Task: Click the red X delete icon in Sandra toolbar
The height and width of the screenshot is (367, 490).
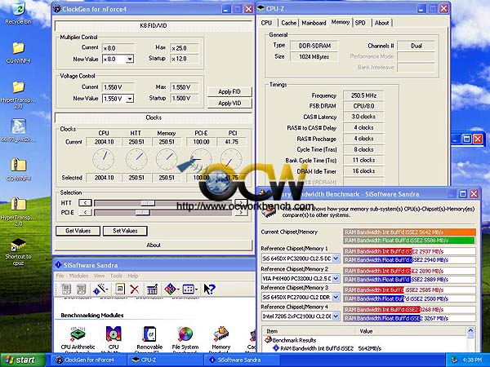Action: tap(135, 290)
